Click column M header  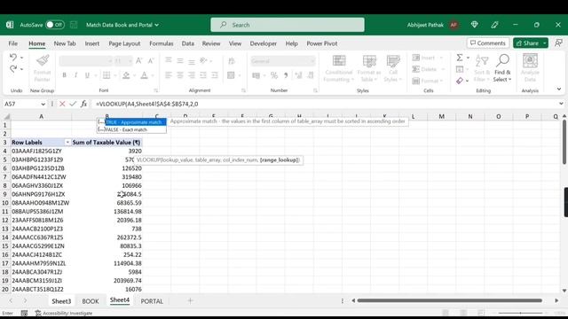(x=441, y=116)
